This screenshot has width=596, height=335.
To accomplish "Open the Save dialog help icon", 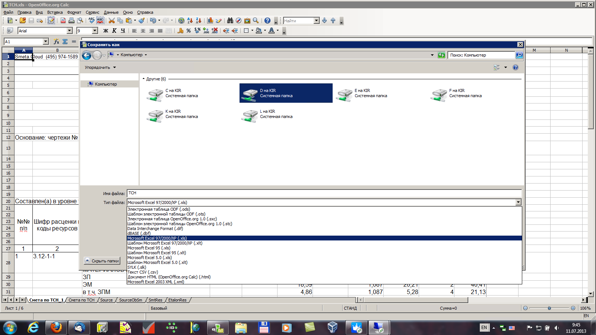I will [x=516, y=67].
